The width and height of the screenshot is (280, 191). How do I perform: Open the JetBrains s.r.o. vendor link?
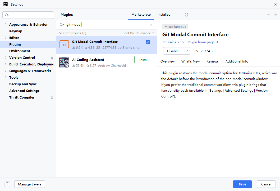tap(173, 42)
